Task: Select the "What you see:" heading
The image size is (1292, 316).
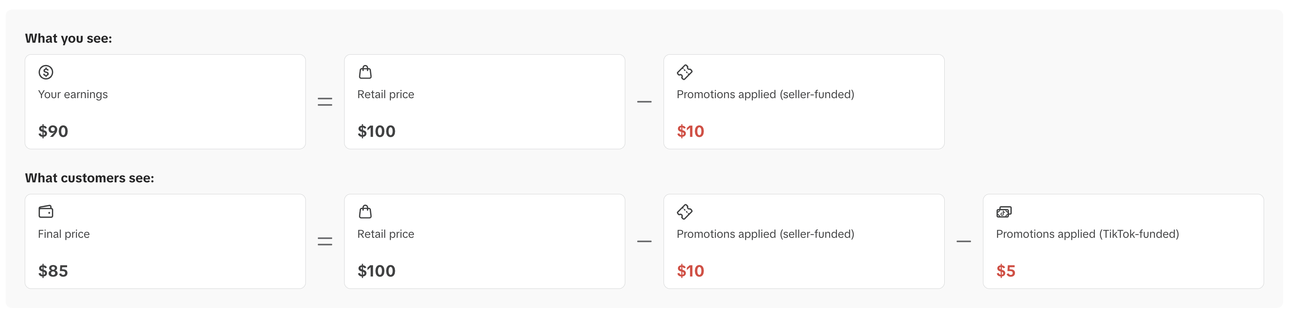Action: 68,39
